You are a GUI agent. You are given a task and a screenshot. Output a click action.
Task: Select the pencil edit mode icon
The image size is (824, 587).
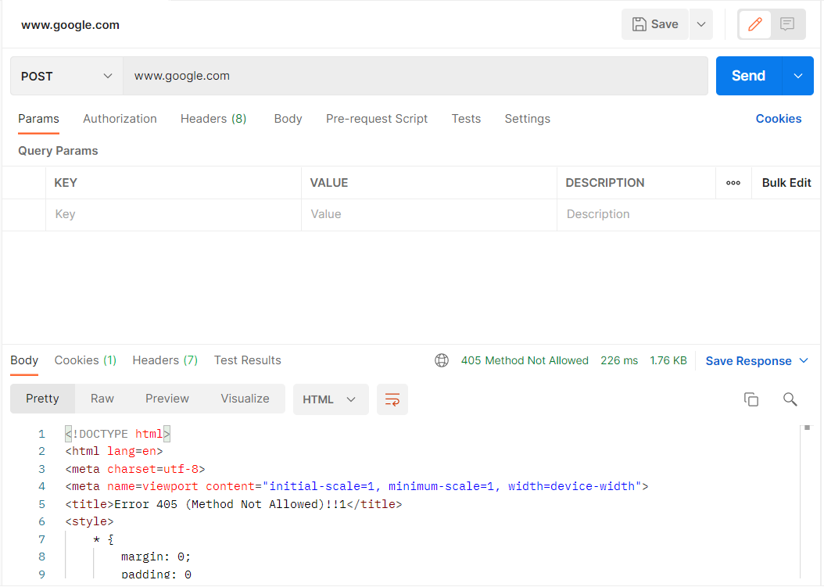coord(755,24)
